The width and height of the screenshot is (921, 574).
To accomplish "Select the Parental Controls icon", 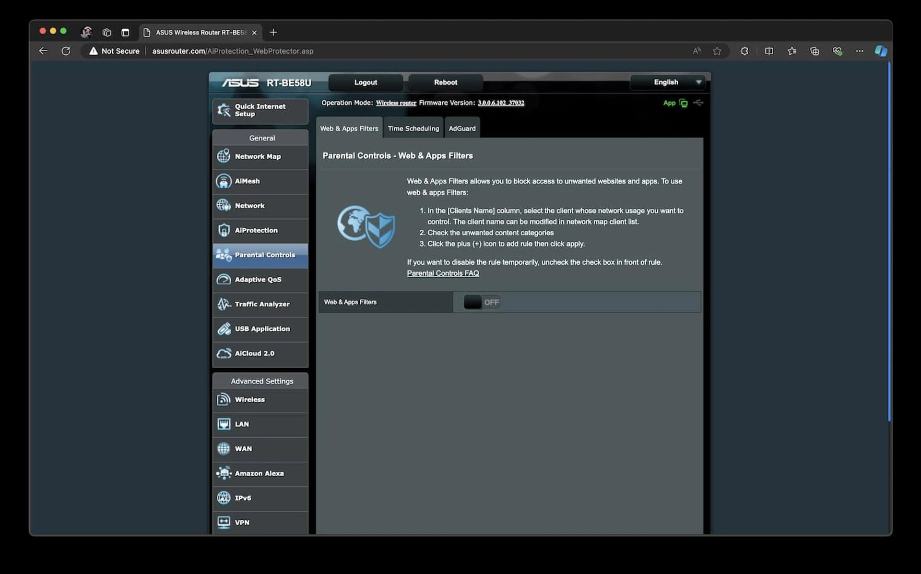I will (x=224, y=255).
